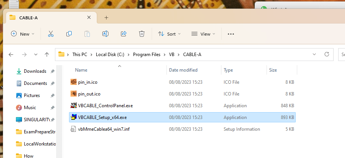This screenshot has height=158, width=345.
Task: Click Local Disk (C:) in breadcrumb
Action: (x=110, y=55)
